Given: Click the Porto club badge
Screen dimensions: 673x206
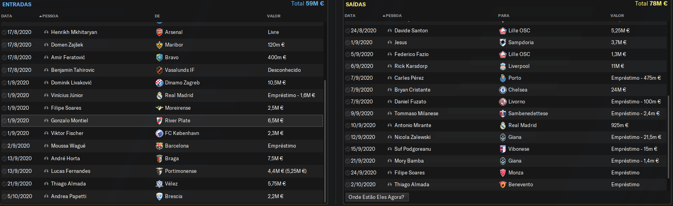Looking at the screenshot, I should (502, 78).
